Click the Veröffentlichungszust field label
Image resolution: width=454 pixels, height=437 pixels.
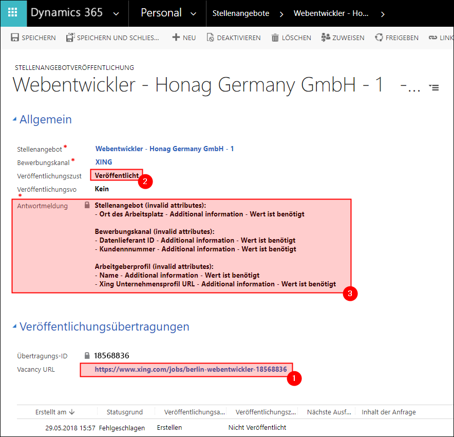(49, 176)
